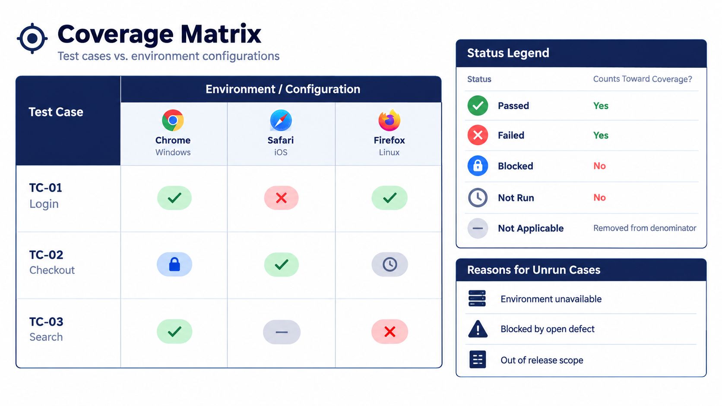Click the Linux label under Firefox
The height and width of the screenshot is (406, 722).
[x=389, y=152]
